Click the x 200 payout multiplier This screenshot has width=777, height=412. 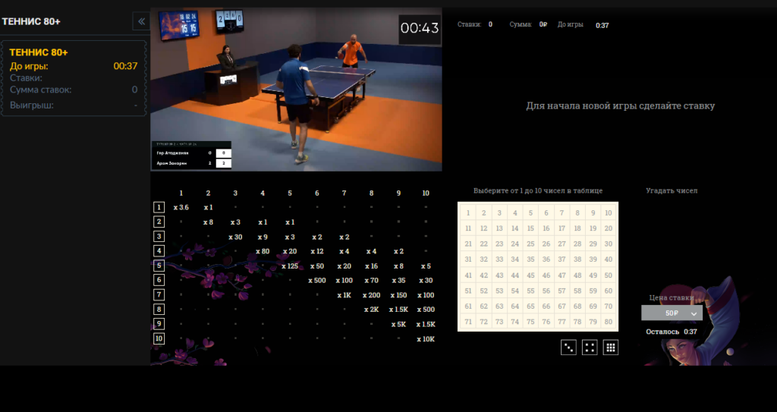(x=371, y=295)
